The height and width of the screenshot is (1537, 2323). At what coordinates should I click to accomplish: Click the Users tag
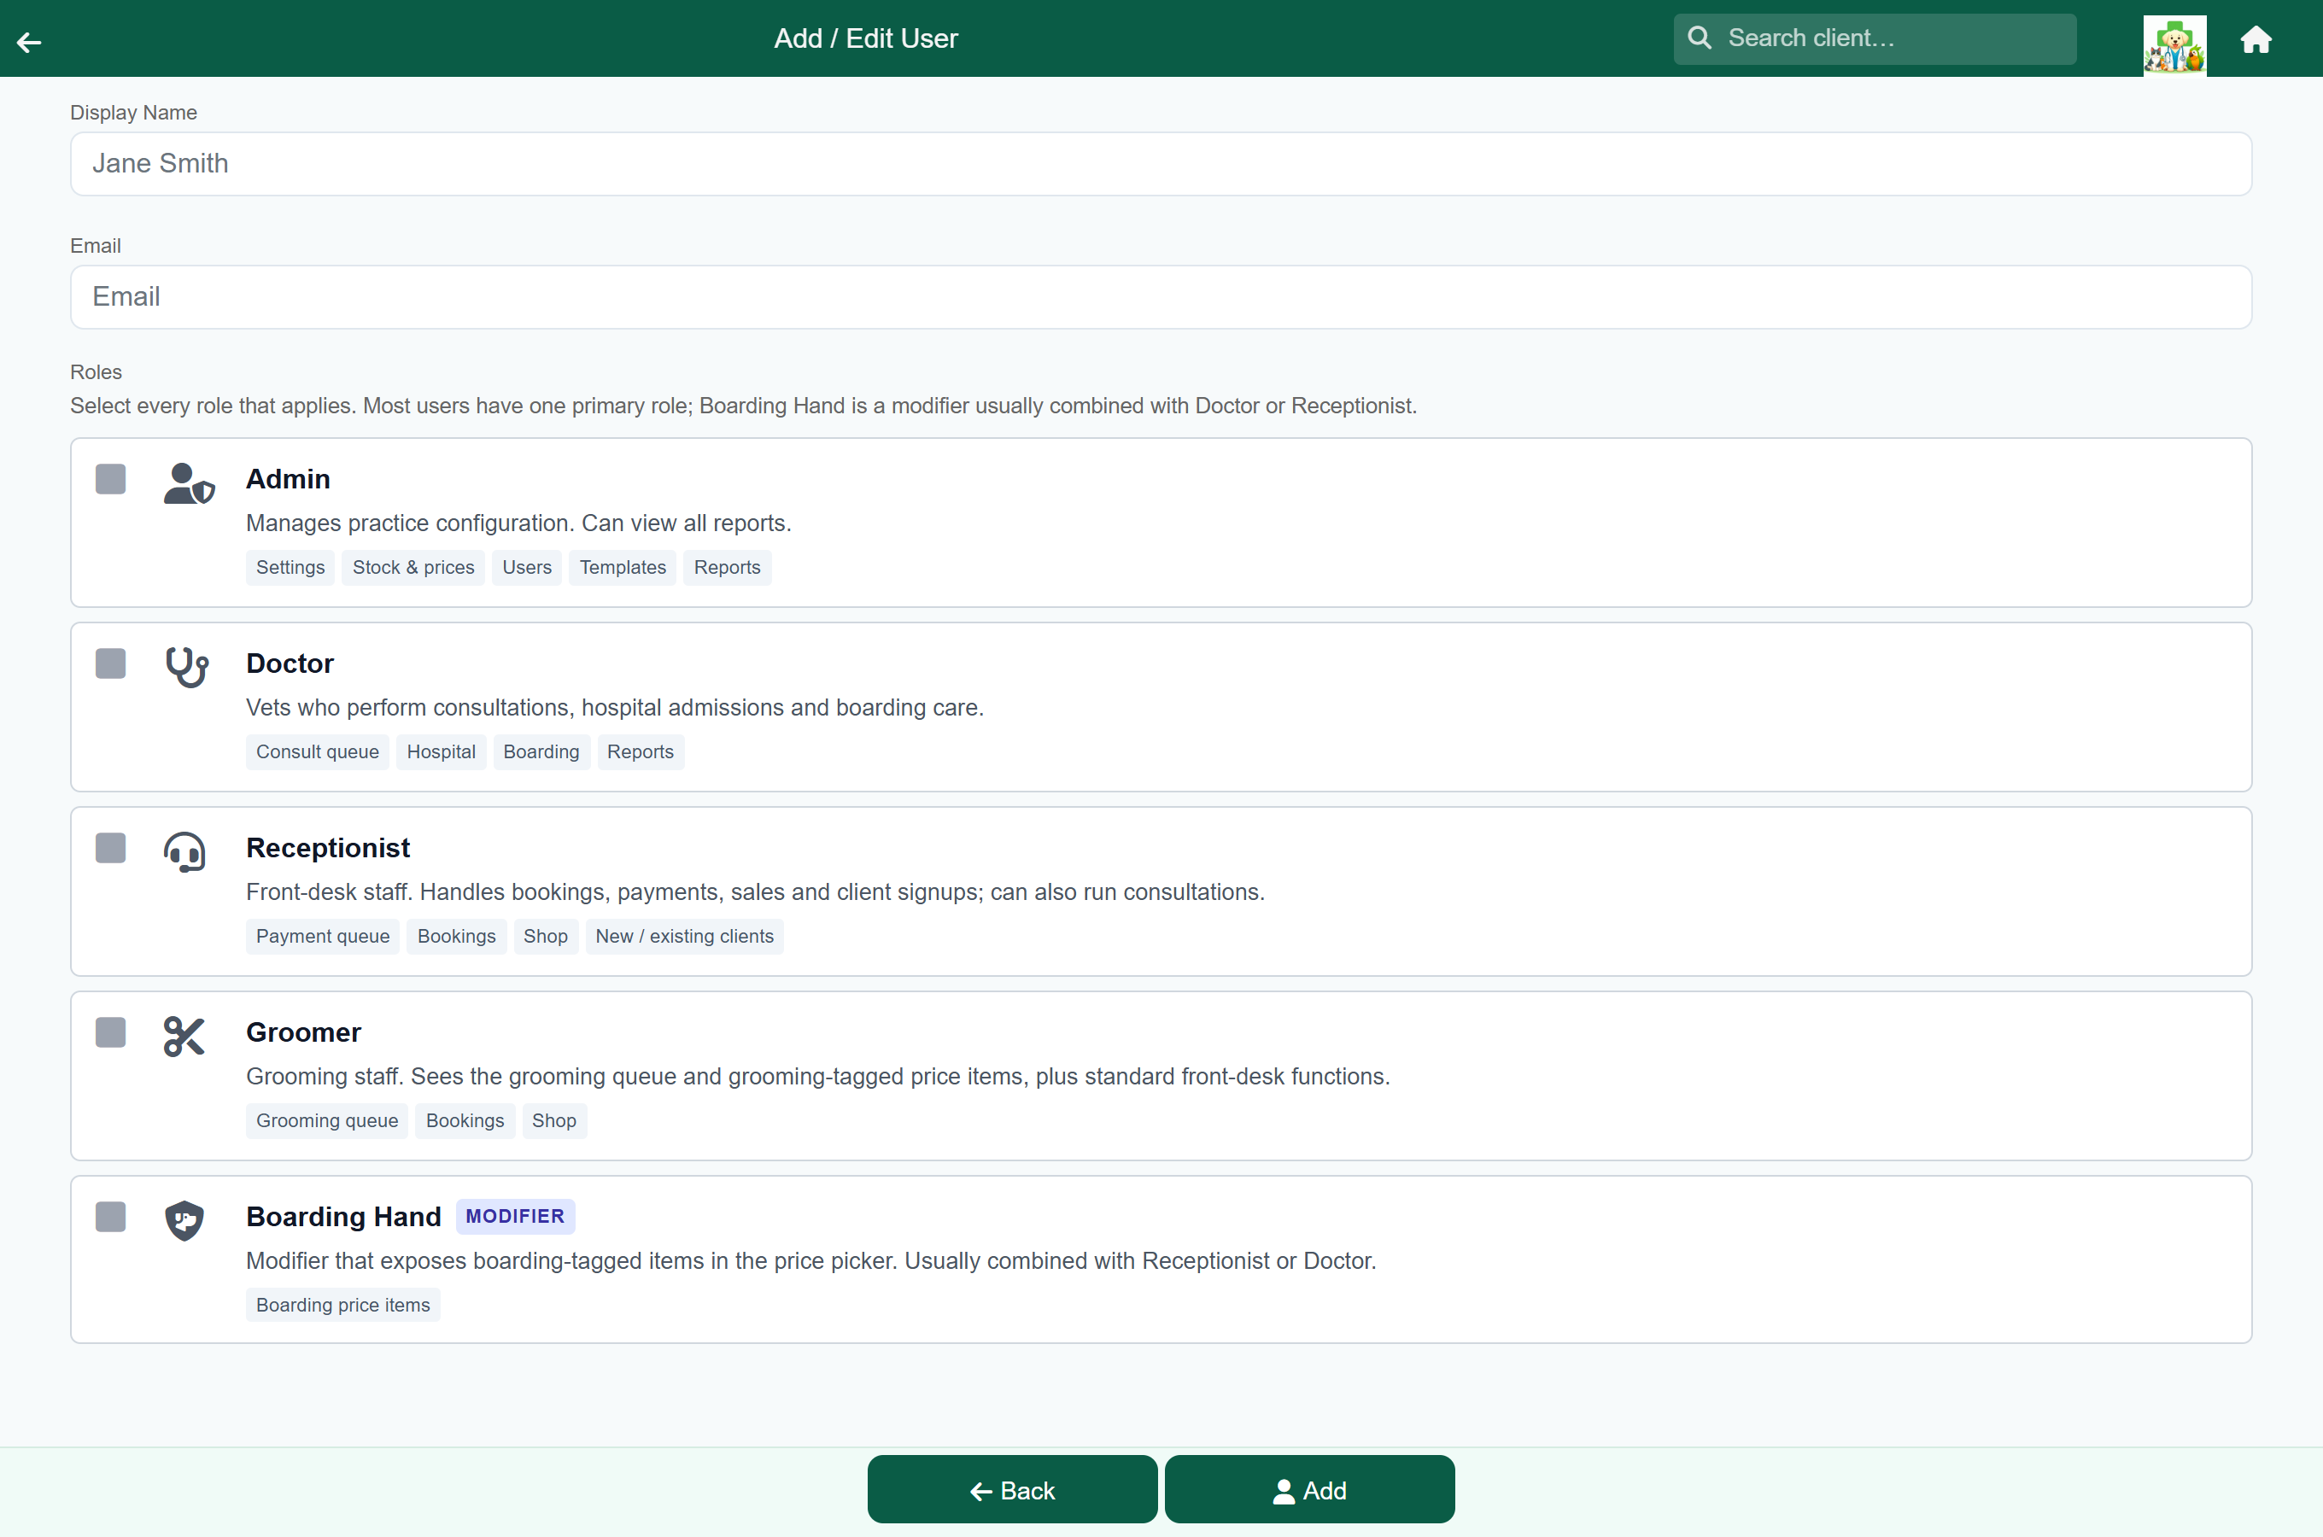click(x=527, y=568)
